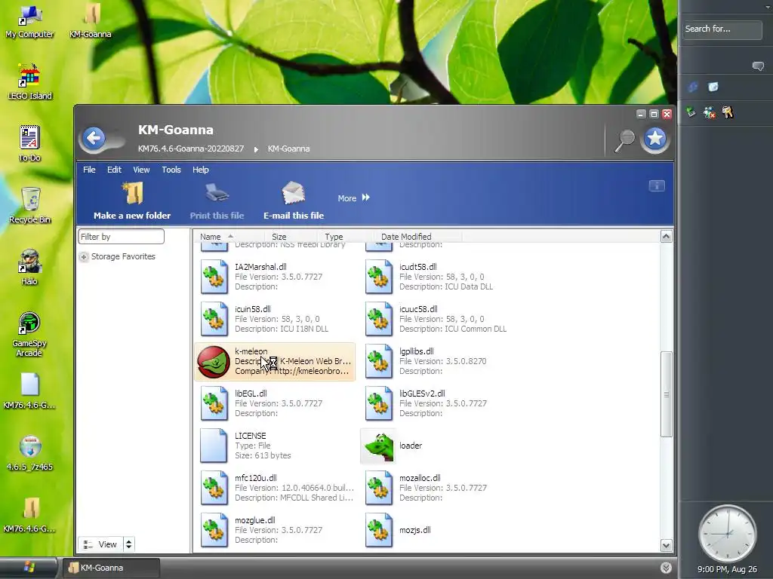Viewport: 773px width, 579px height.
Task: Open the KM-Goanna folder on desktop
Action: click(x=91, y=22)
